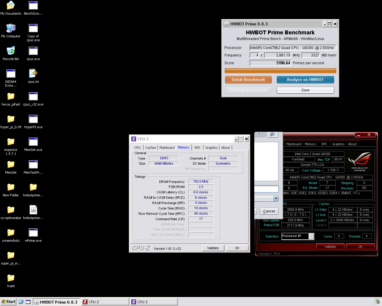
Task: Open Memory tab in ROG CPU-Z
Action: 310,144
